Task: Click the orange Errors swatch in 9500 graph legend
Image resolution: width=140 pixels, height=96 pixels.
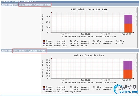Action: [x=44, y=41]
